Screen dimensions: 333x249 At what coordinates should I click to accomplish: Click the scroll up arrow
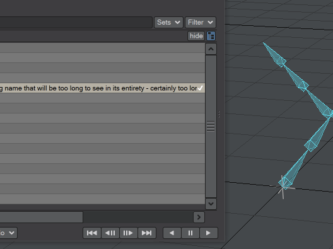[211, 49]
